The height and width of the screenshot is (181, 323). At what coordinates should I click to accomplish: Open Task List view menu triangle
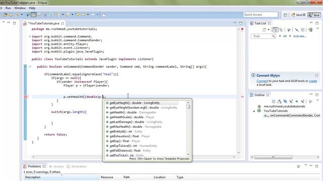point(318,29)
